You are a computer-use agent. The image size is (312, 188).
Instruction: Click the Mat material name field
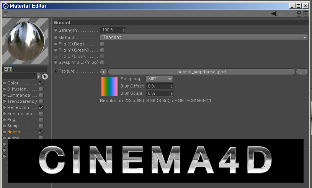25,69
